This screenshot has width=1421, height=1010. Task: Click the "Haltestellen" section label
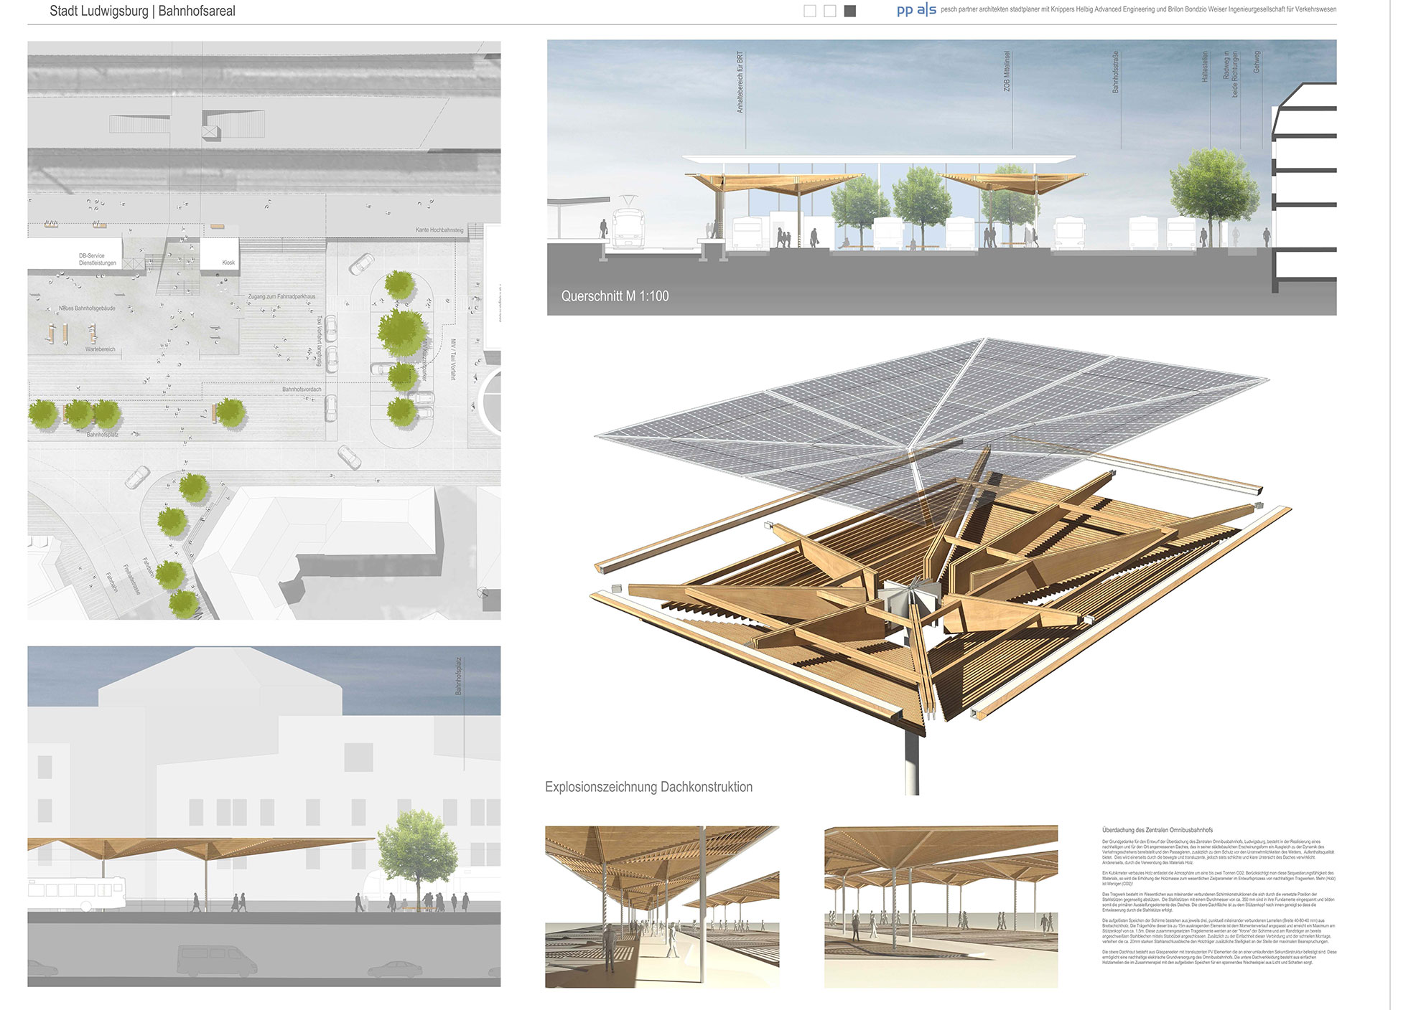(x=1205, y=66)
